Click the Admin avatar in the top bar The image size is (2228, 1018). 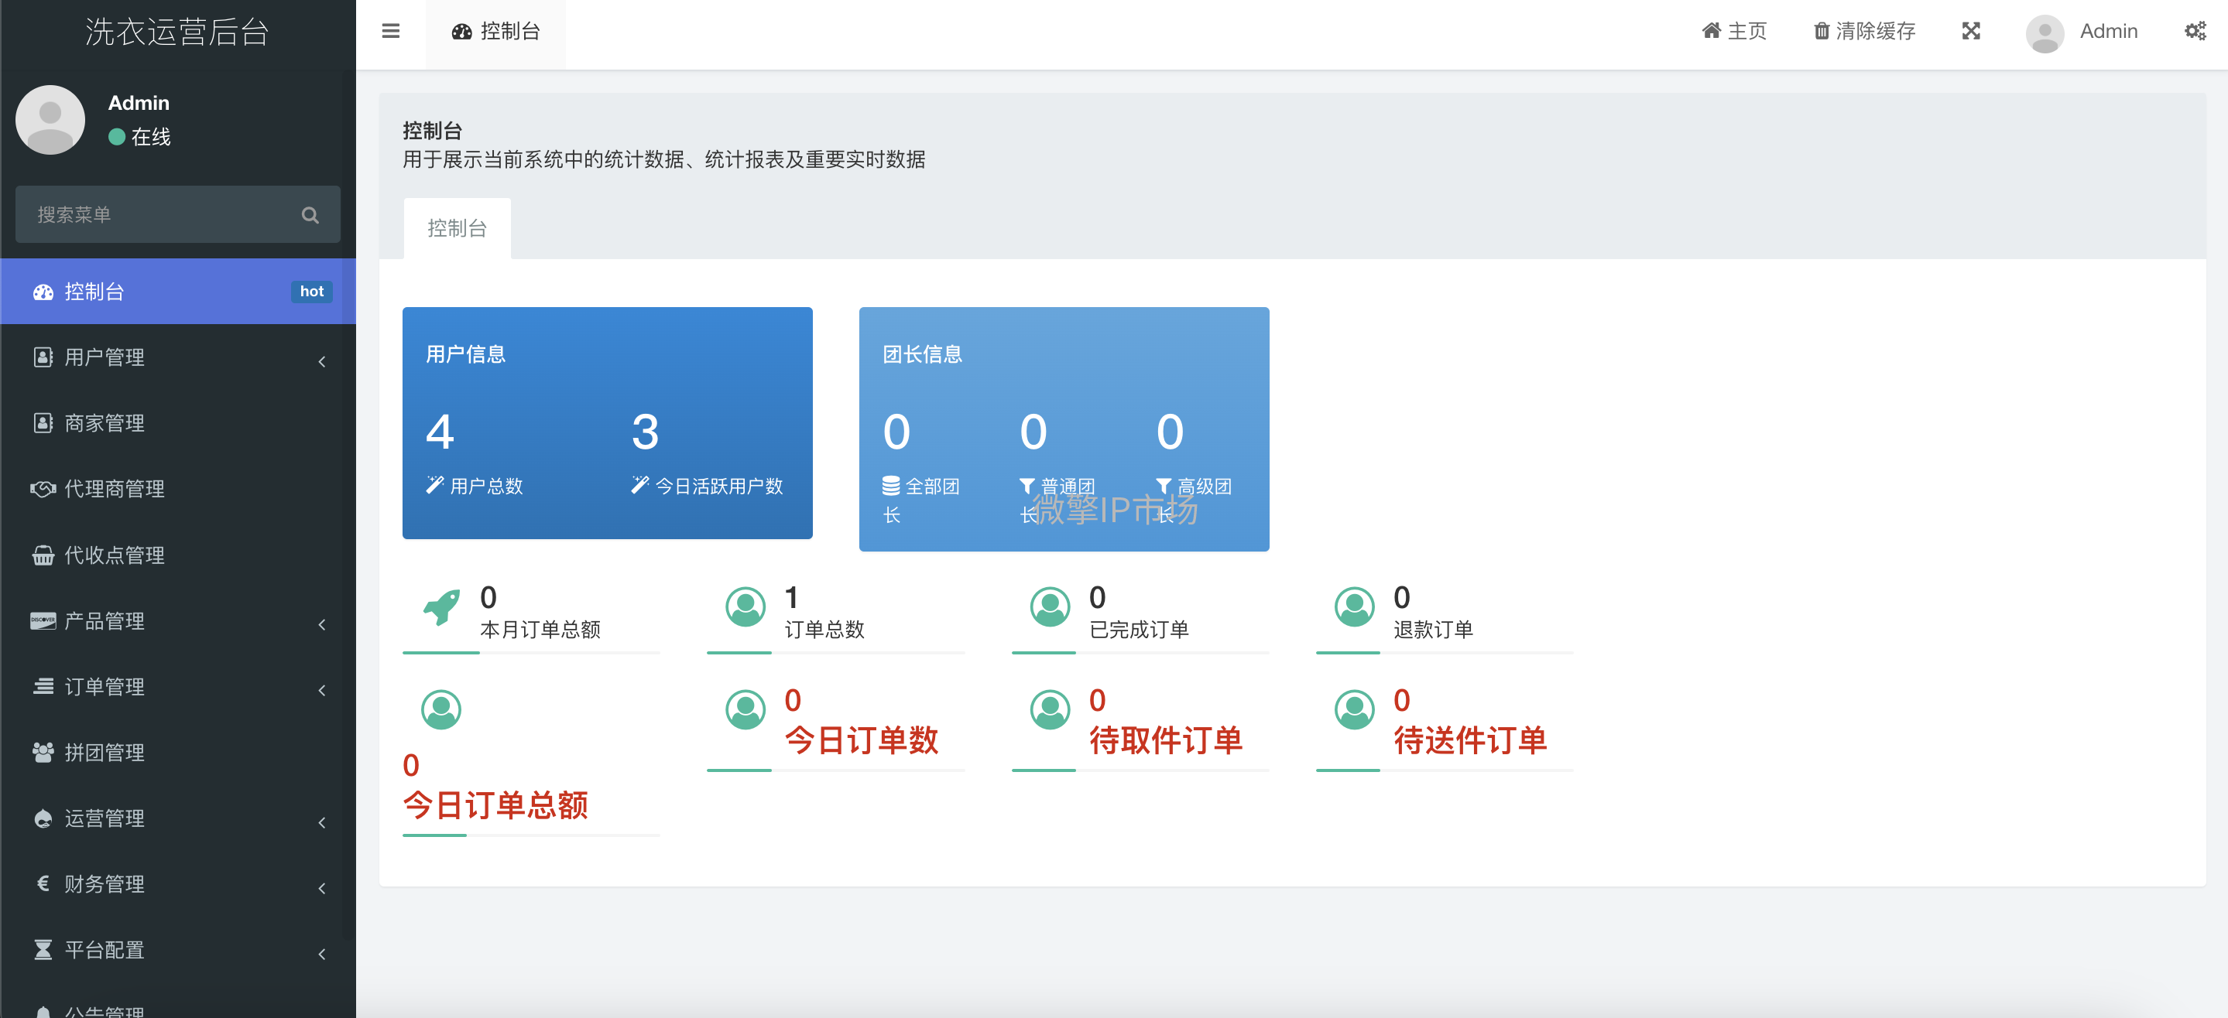click(x=2045, y=32)
